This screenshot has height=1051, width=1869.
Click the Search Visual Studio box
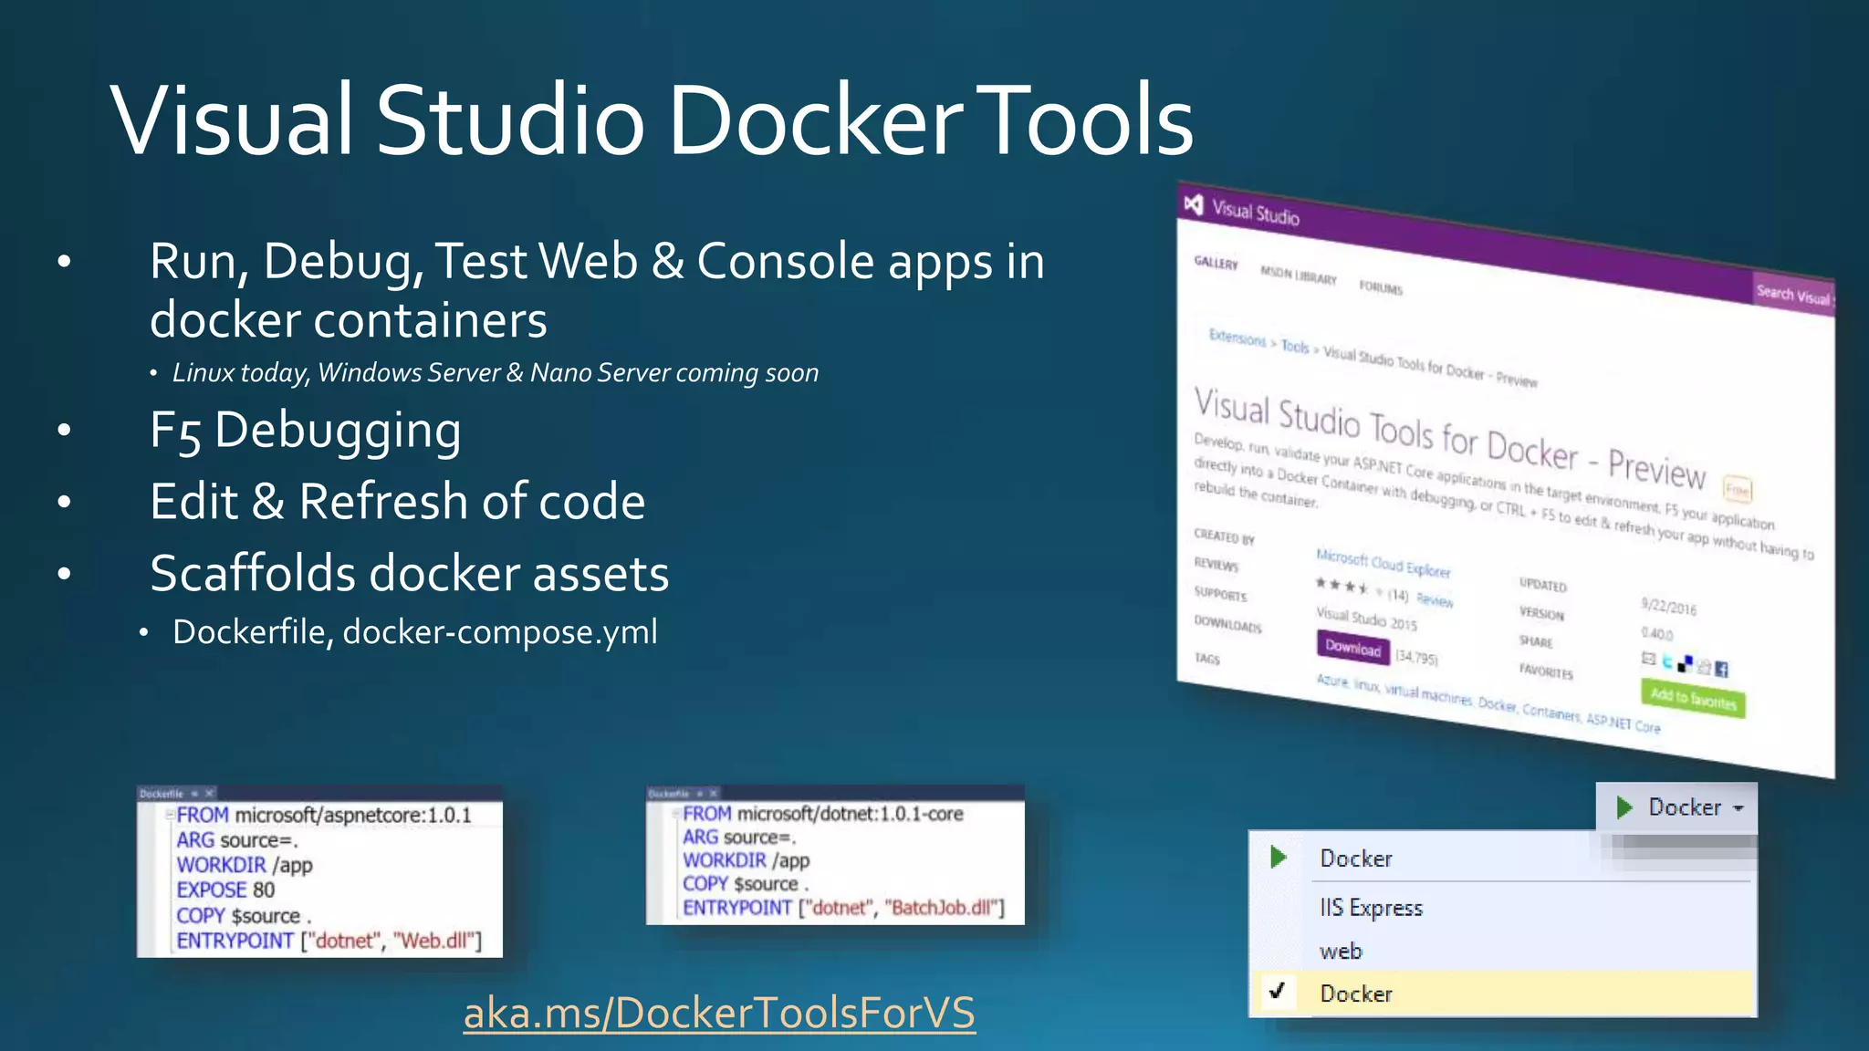click(1794, 293)
